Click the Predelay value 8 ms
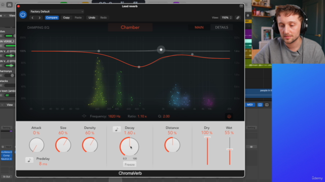Image resolution: width=325 pixels, height=182 pixels. click(x=43, y=164)
